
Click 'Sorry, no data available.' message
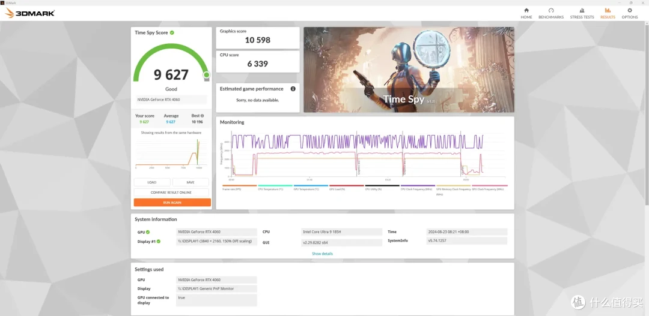[257, 100]
